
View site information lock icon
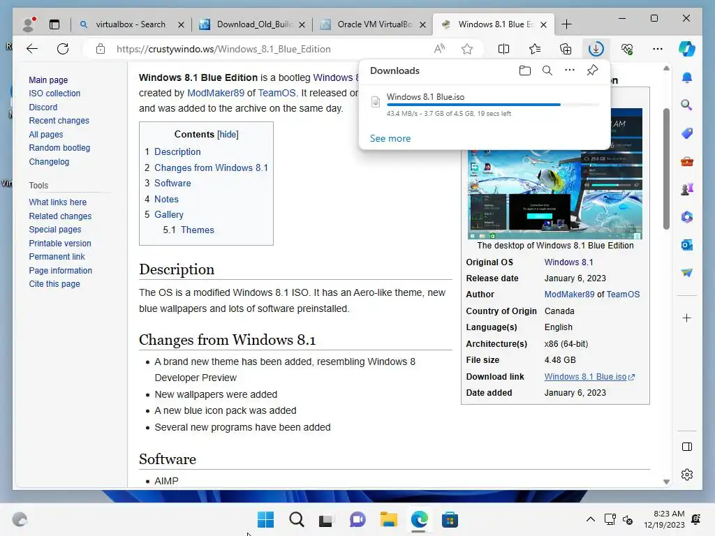coord(101,49)
